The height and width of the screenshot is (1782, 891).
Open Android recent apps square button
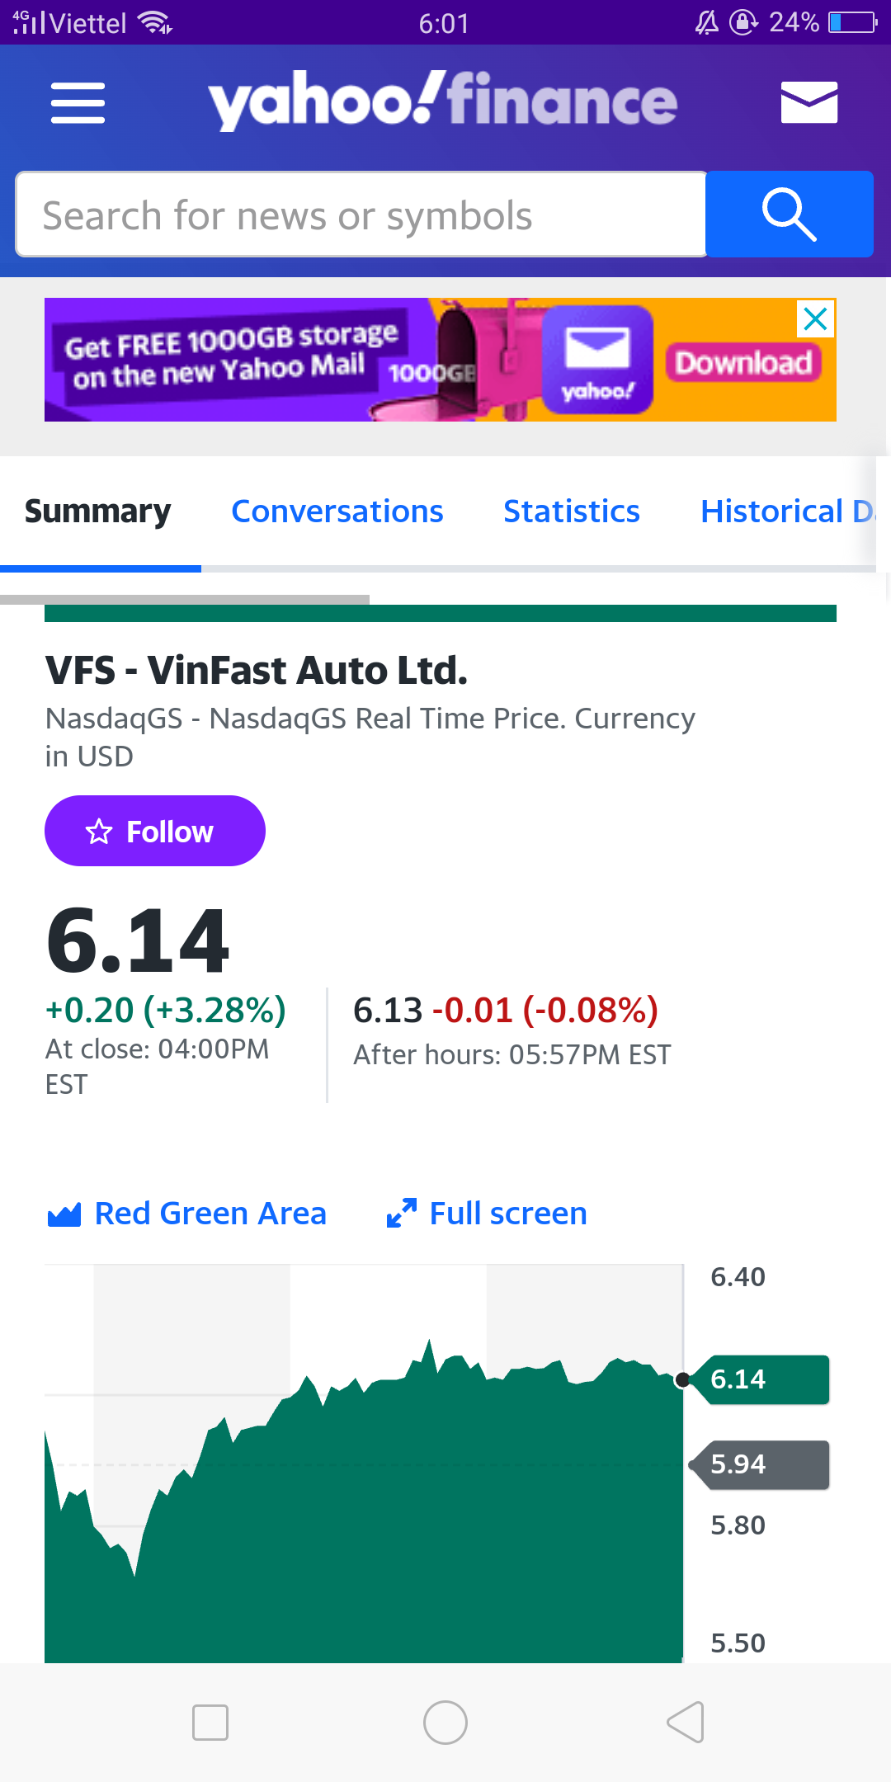click(210, 1723)
